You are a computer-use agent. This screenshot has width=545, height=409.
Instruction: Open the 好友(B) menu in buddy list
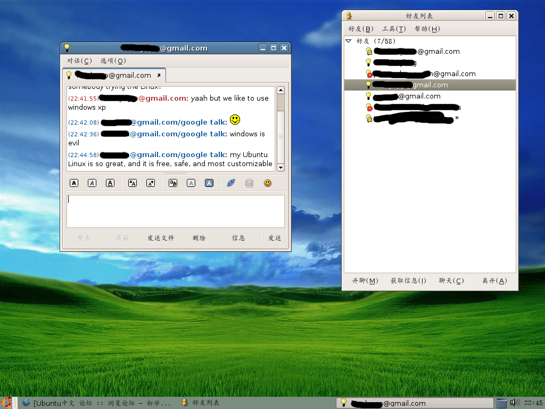coord(361,29)
